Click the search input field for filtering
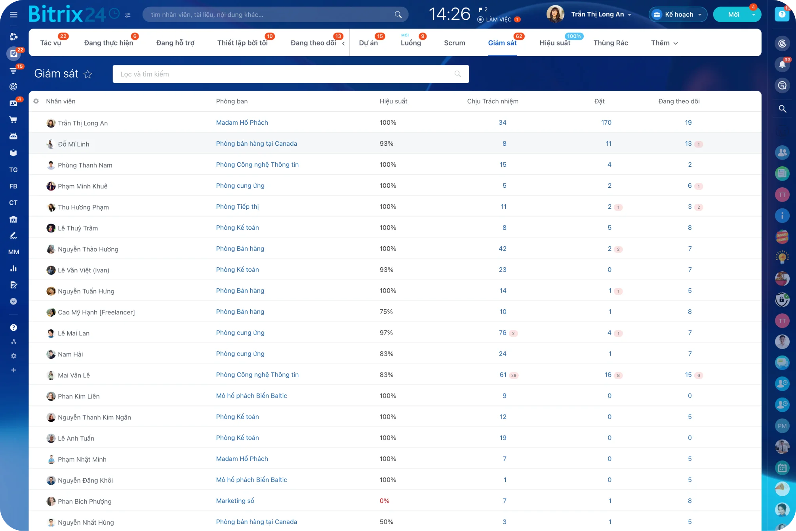 pos(290,74)
